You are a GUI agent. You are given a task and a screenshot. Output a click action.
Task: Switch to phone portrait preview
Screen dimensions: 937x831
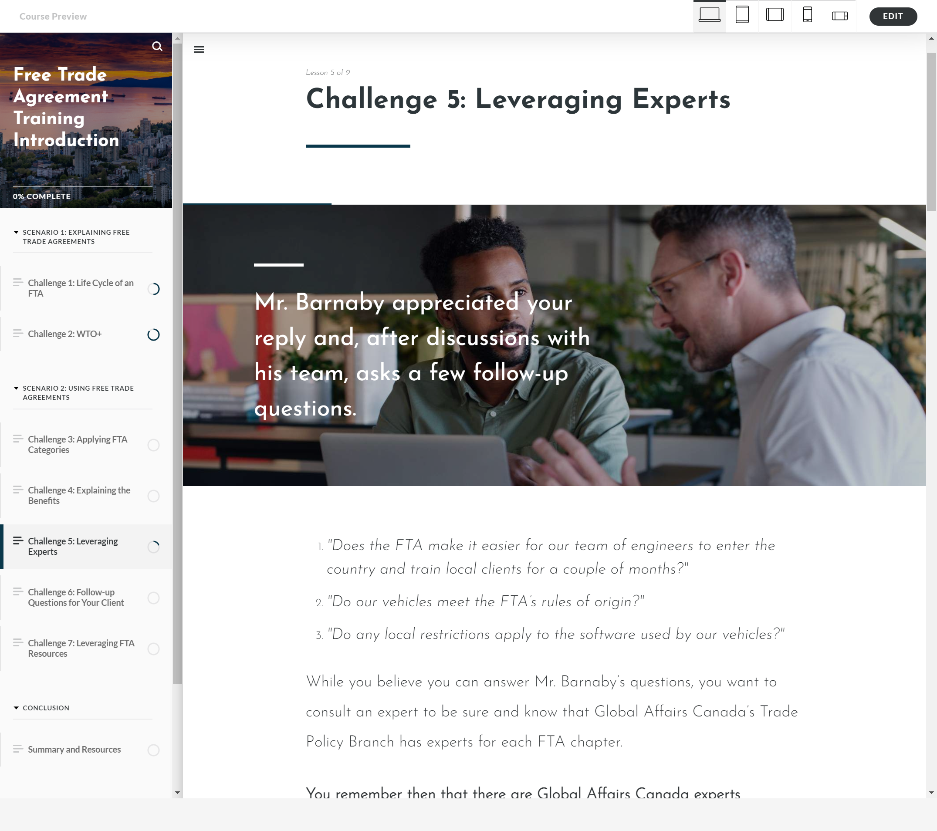(807, 16)
